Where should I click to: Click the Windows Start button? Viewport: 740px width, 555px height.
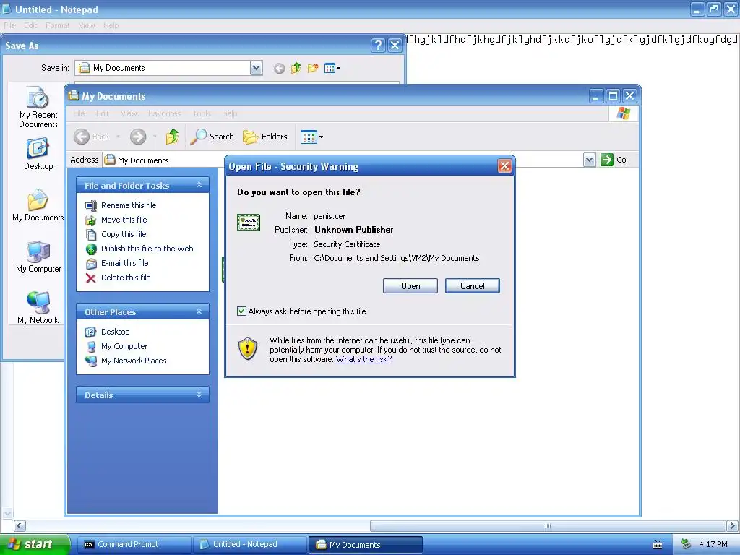click(35, 544)
